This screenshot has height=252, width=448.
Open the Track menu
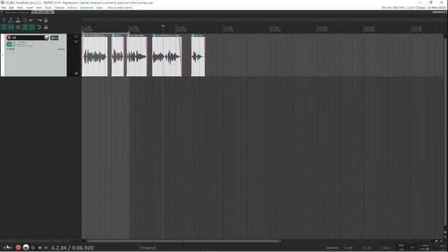[48, 8]
